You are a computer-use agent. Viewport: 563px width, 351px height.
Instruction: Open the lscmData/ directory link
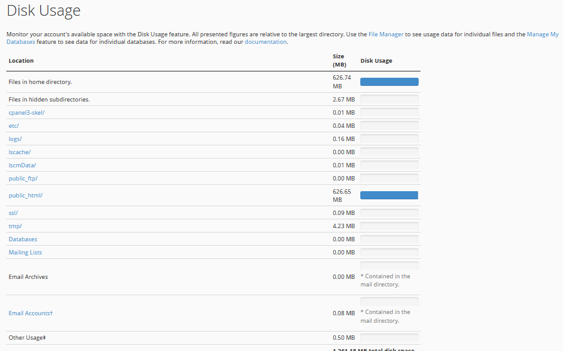pos(22,165)
